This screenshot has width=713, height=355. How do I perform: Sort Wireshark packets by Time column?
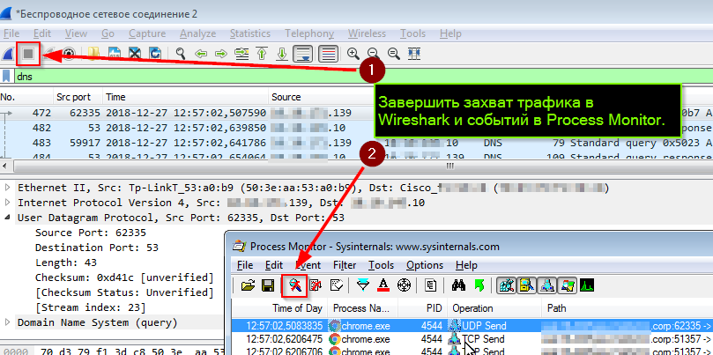click(x=185, y=97)
